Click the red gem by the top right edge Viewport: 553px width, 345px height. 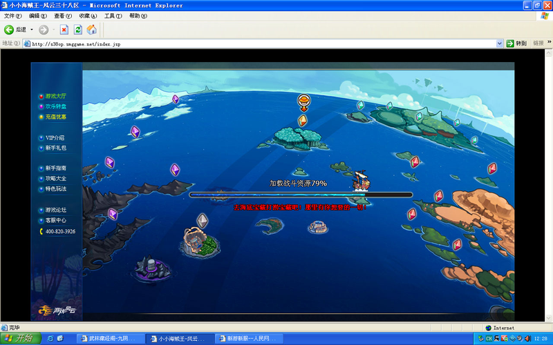coord(492,168)
